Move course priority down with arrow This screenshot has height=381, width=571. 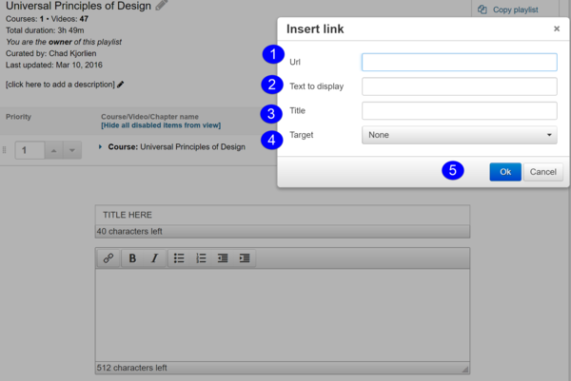(x=72, y=150)
